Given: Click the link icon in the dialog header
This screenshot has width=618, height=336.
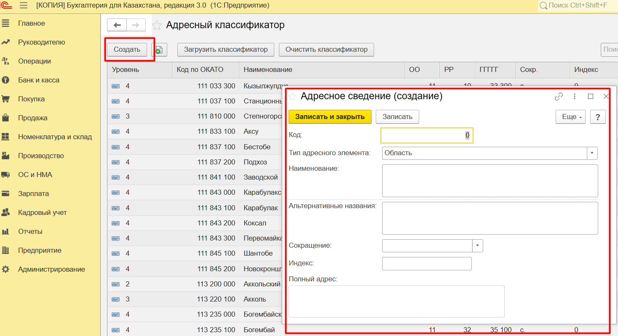Looking at the screenshot, I should click(559, 96).
